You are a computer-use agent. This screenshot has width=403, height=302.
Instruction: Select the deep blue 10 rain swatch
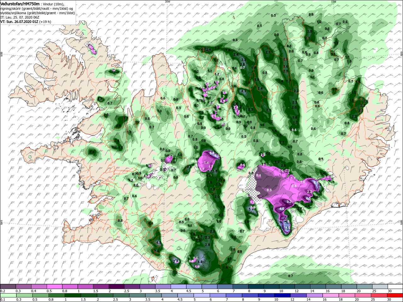click(x=282, y=295)
